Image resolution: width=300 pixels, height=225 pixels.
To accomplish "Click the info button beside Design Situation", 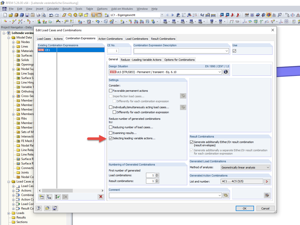I will tap(226, 72).
